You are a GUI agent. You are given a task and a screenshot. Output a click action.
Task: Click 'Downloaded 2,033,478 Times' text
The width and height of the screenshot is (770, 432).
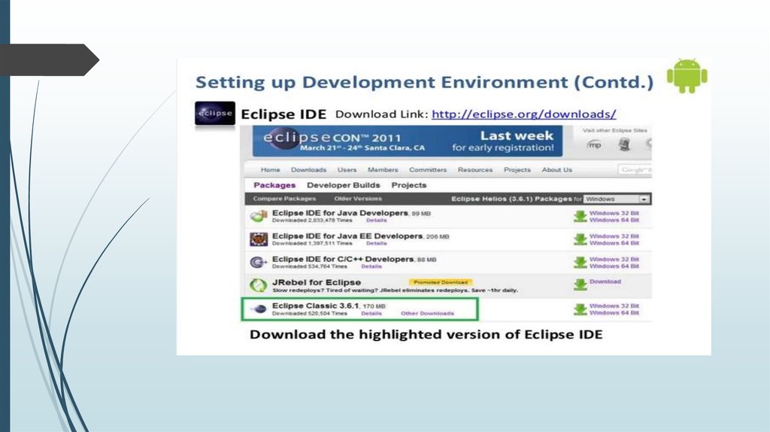(312, 221)
